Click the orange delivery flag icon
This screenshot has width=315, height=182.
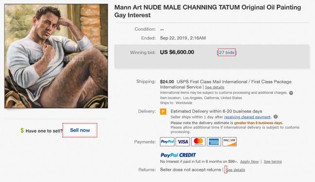pyautogui.click(x=163, y=111)
